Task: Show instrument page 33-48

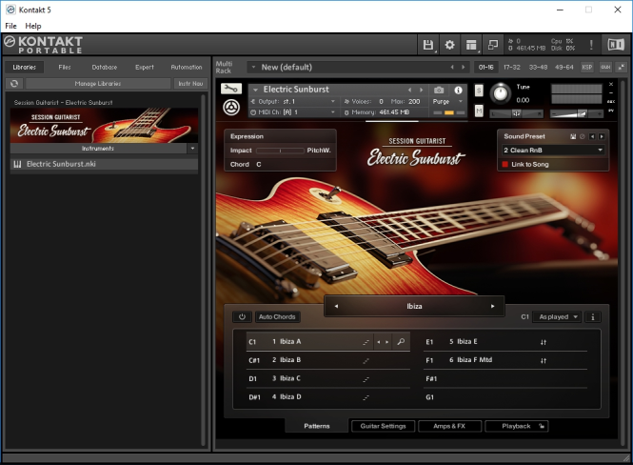Action: [x=538, y=67]
